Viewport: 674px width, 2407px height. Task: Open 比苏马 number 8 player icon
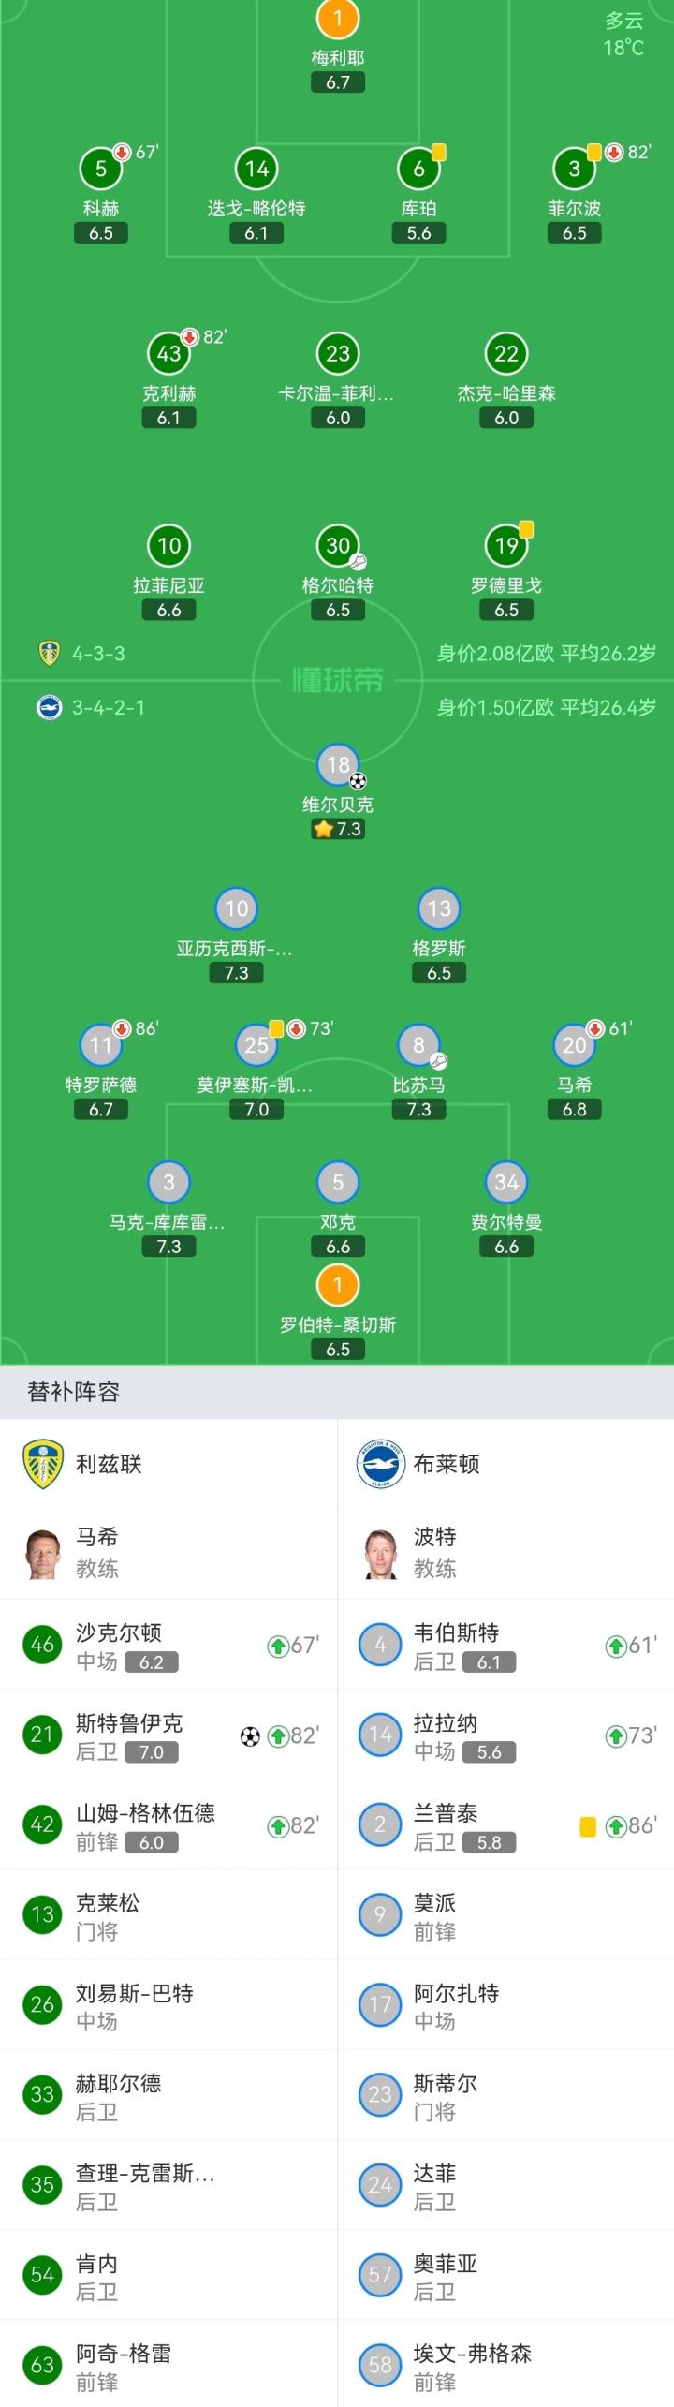pos(418,1045)
